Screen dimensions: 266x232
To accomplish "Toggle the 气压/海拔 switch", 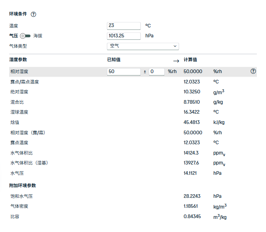I will (x=26, y=36).
